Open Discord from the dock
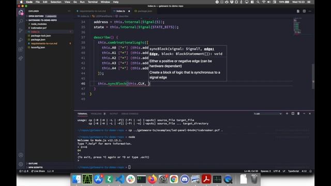 tap(185, 179)
